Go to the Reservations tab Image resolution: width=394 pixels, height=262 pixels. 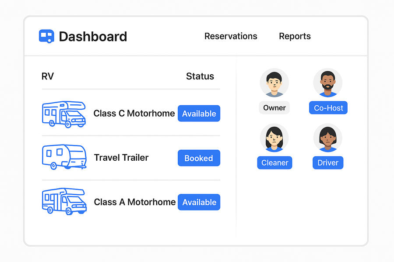(x=231, y=36)
